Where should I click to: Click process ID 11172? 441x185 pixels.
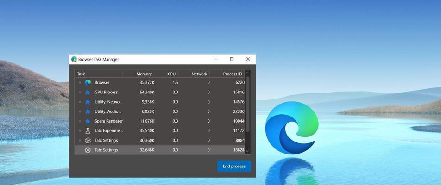pos(239,131)
